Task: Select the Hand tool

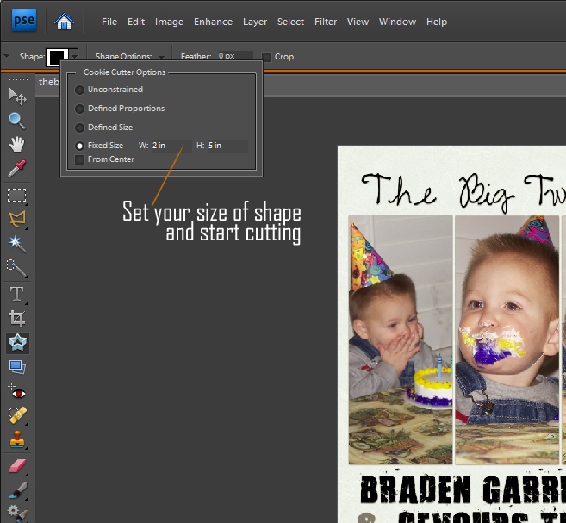Action: click(x=16, y=144)
